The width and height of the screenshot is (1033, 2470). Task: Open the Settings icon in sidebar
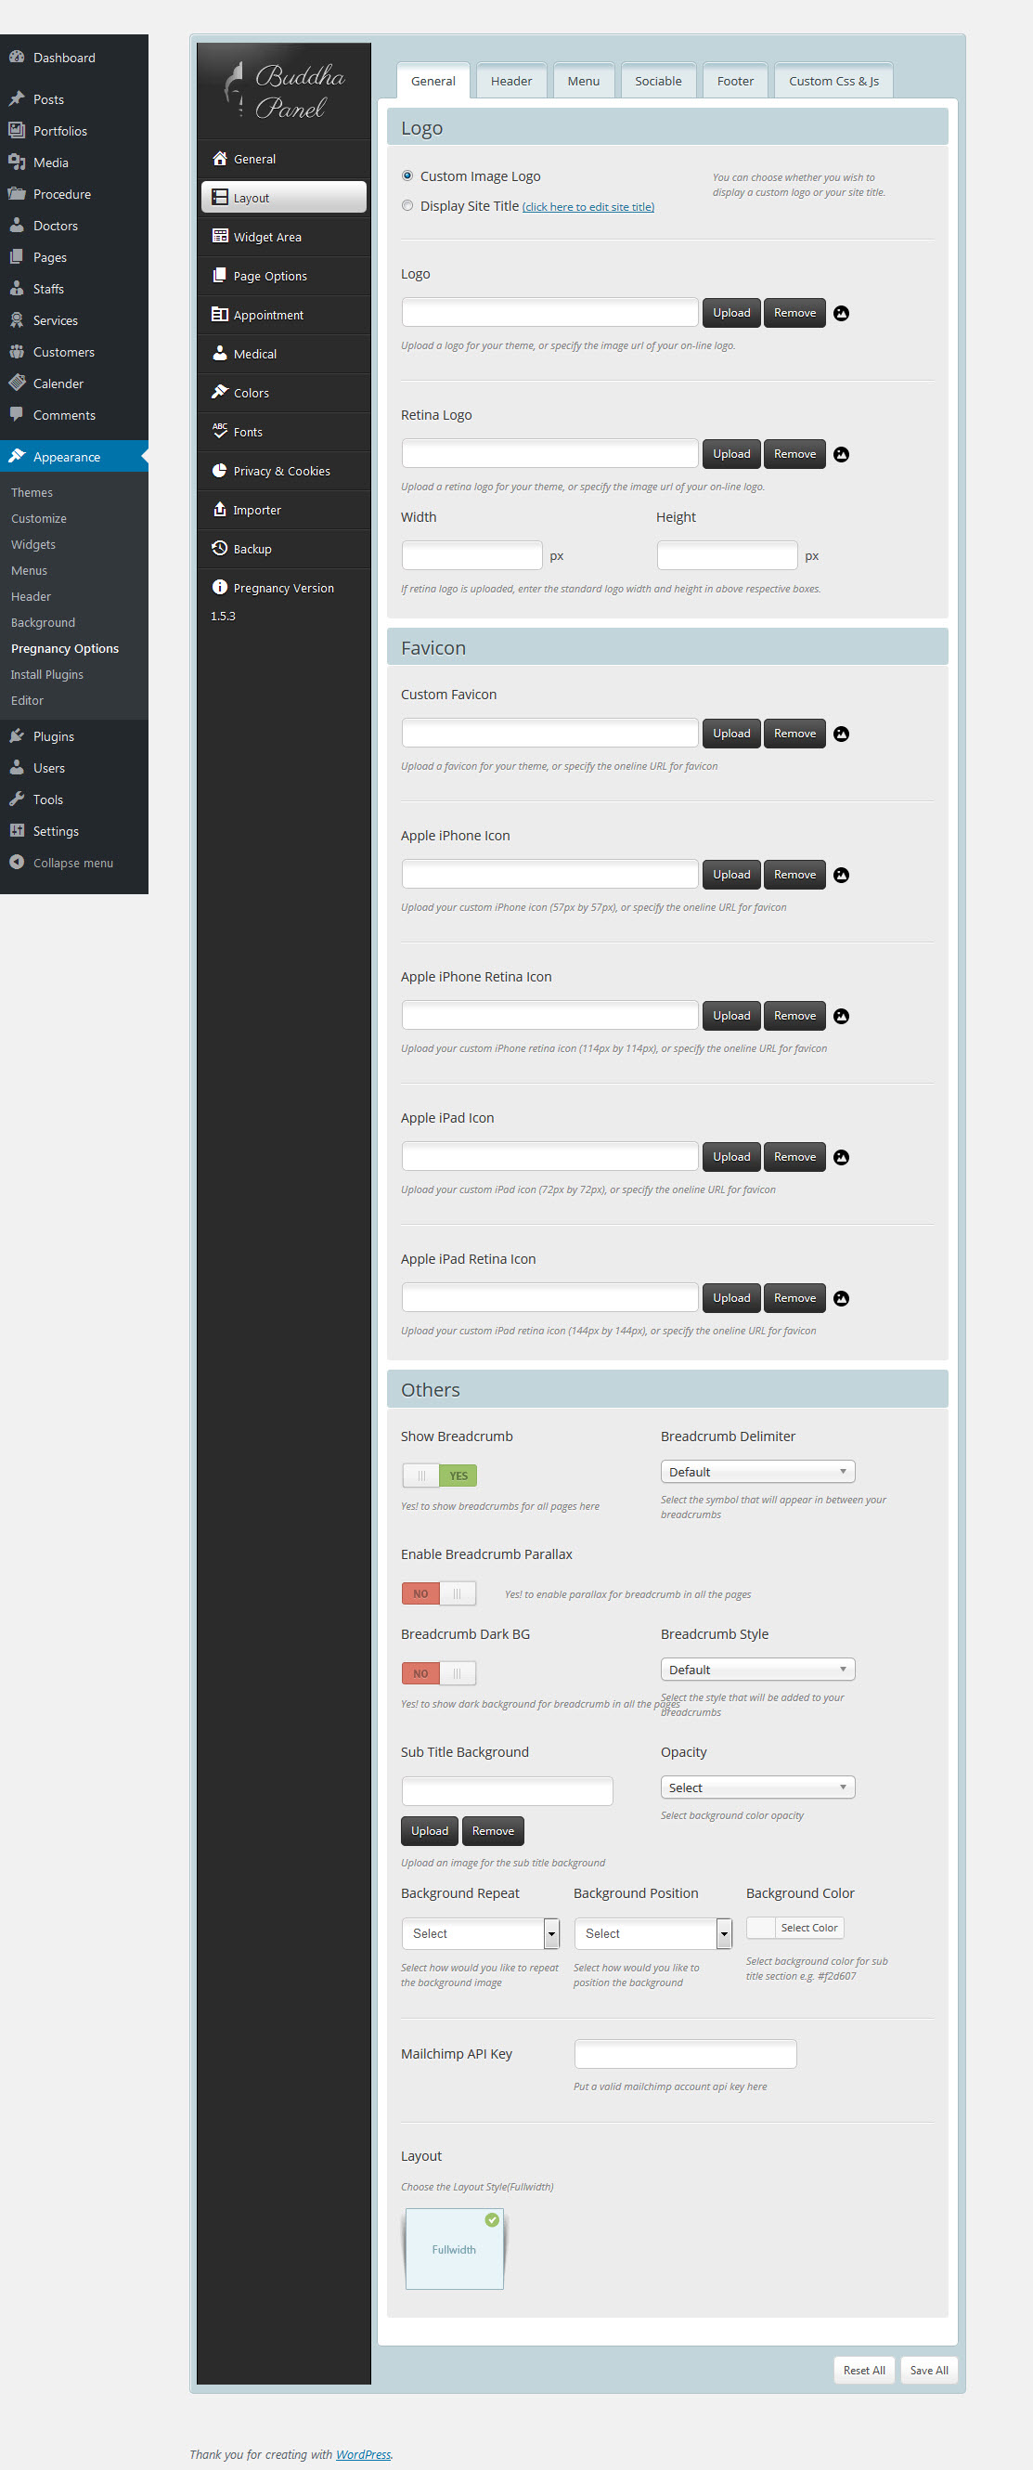click(x=17, y=831)
